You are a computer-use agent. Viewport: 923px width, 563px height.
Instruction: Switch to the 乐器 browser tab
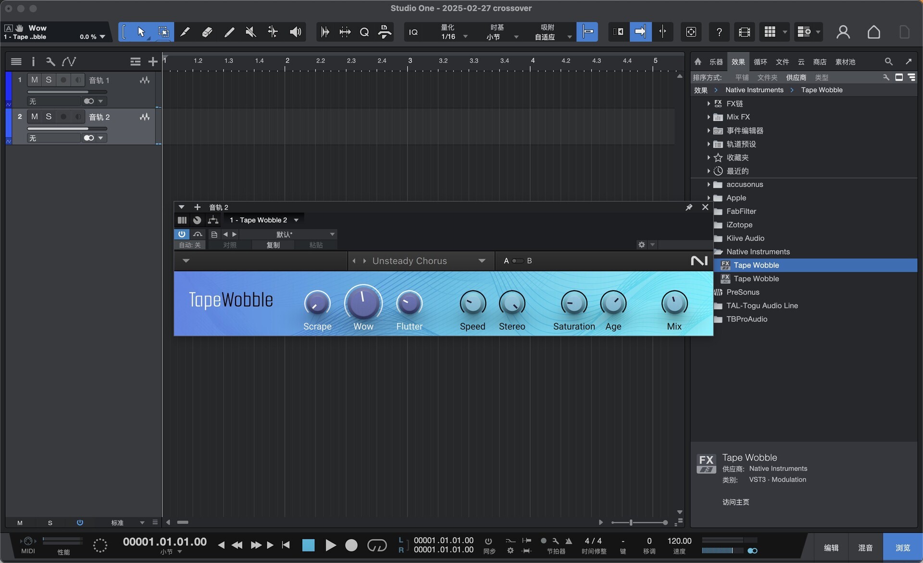[716, 61]
